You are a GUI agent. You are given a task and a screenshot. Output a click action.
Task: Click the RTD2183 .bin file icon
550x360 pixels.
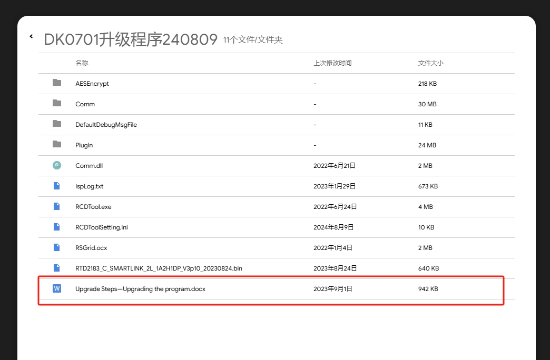point(56,268)
